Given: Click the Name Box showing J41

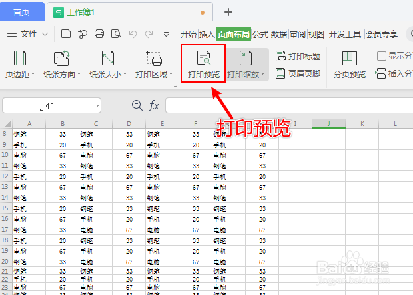Looking at the screenshot, I should [47, 106].
